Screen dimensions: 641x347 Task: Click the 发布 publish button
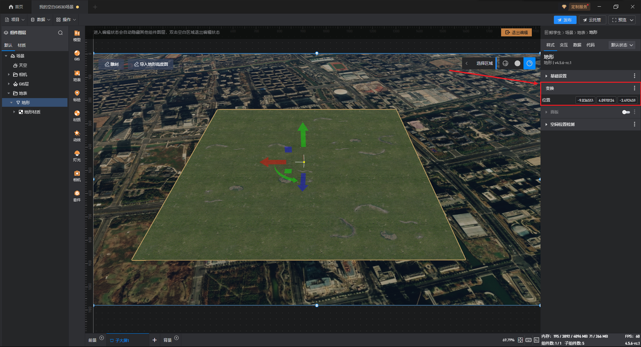(x=565, y=20)
